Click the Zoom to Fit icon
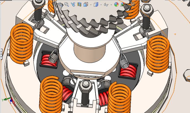Viewport: 190px width, 113px height. tap(60, 4)
